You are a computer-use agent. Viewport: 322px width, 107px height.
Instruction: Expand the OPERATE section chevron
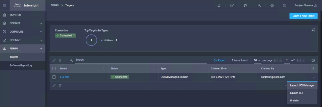click(41, 23)
